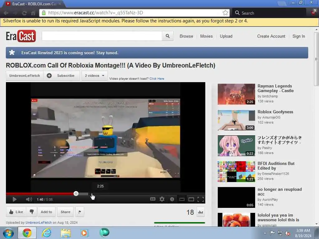Click the 'lololol yea yea im awesome' title

point(278,218)
